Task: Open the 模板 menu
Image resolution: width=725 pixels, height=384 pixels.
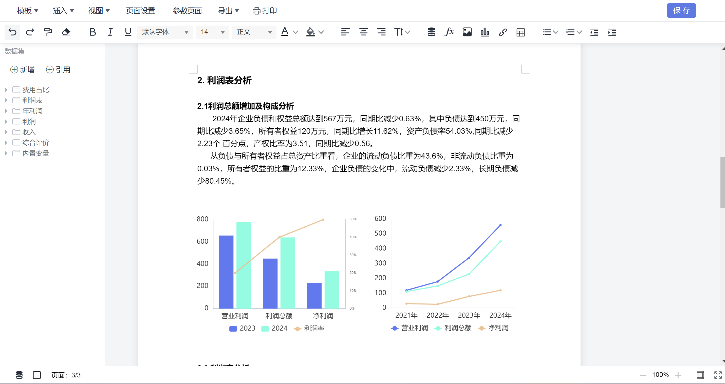Action: 27,11
